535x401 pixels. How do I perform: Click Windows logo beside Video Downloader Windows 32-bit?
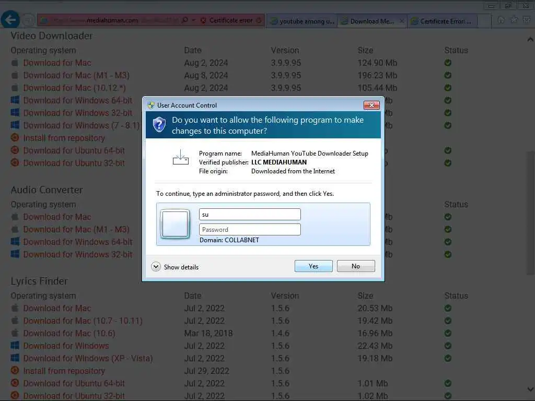pos(15,113)
